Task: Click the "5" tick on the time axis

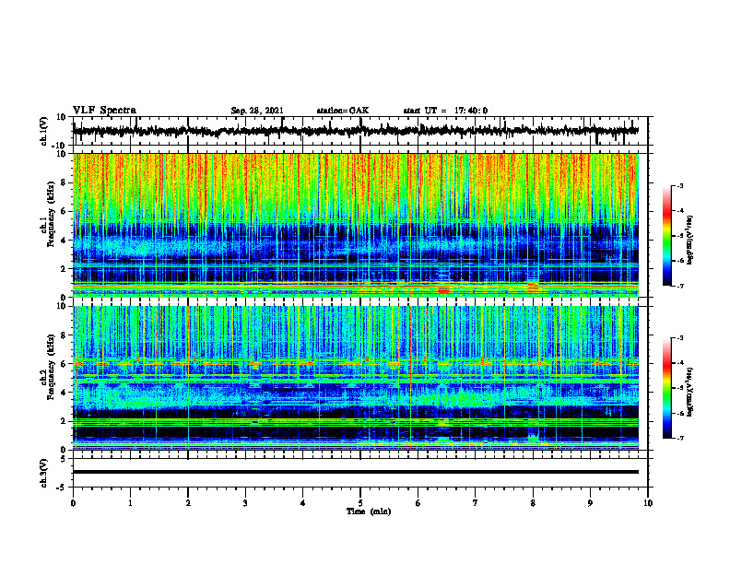Action: (x=360, y=503)
